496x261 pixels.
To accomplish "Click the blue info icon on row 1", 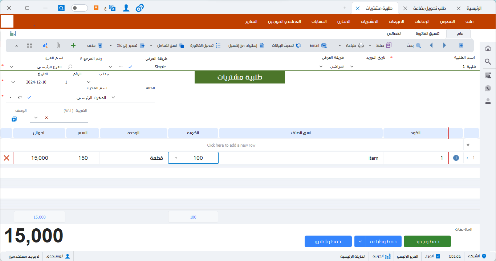I will pos(456,158).
